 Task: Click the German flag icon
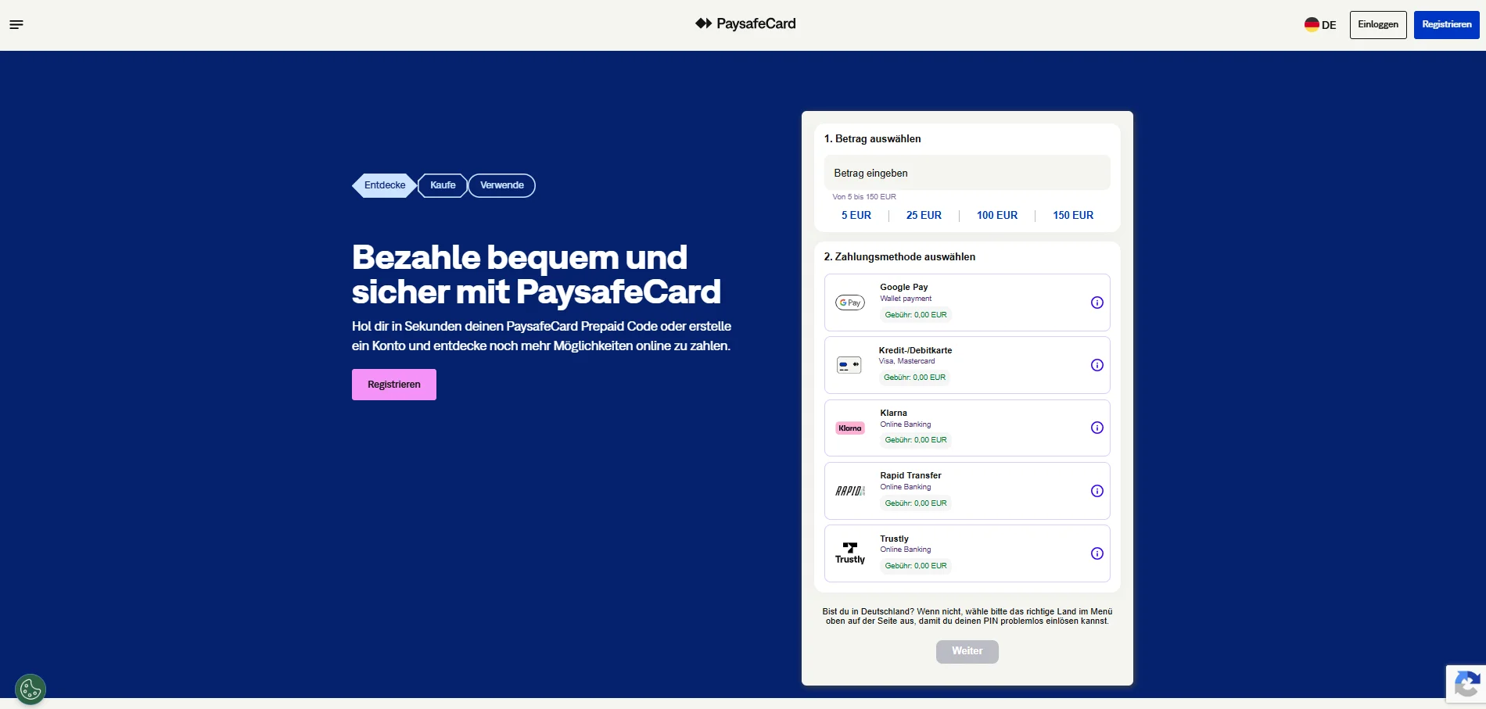pyautogui.click(x=1312, y=24)
